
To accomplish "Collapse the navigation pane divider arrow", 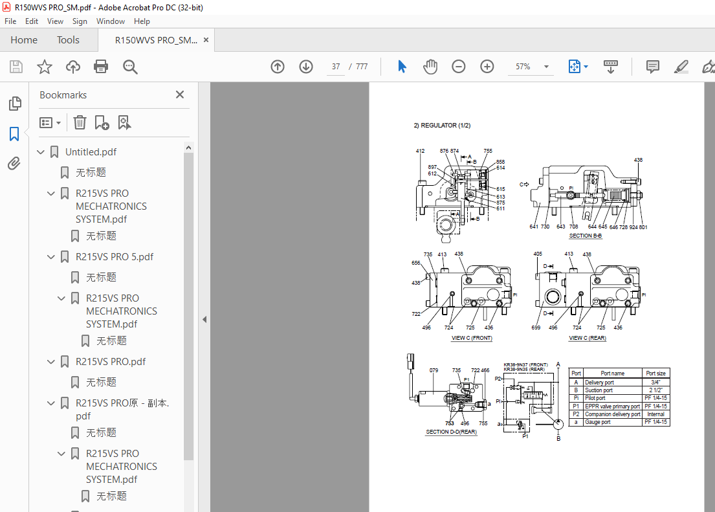I will point(204,319).
